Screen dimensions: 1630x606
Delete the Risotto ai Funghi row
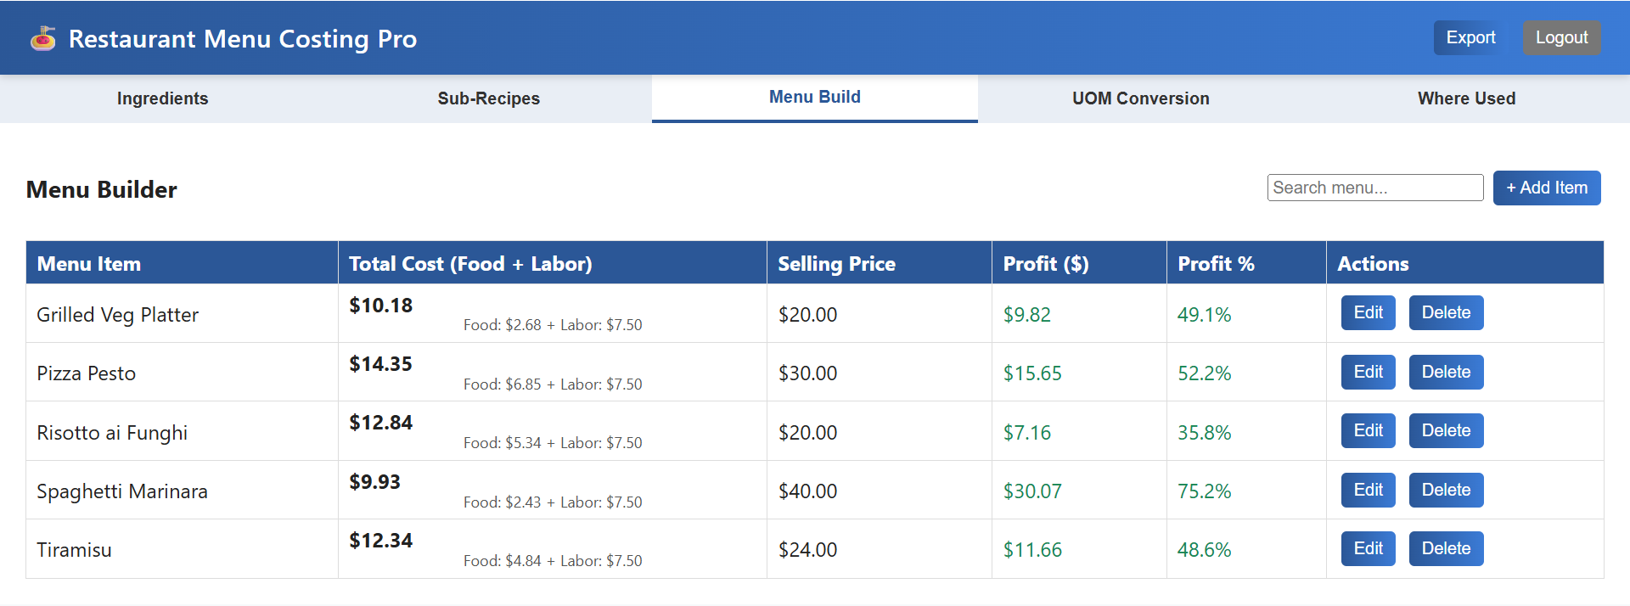[x=1446, y=430]
